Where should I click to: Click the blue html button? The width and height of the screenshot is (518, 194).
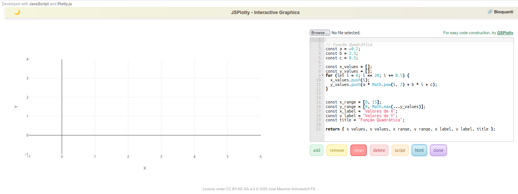pyautogui.click(x=419, y=150)
